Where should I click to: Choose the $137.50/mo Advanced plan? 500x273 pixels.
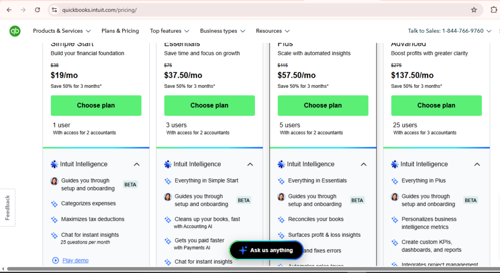click(x=437, y=105)
